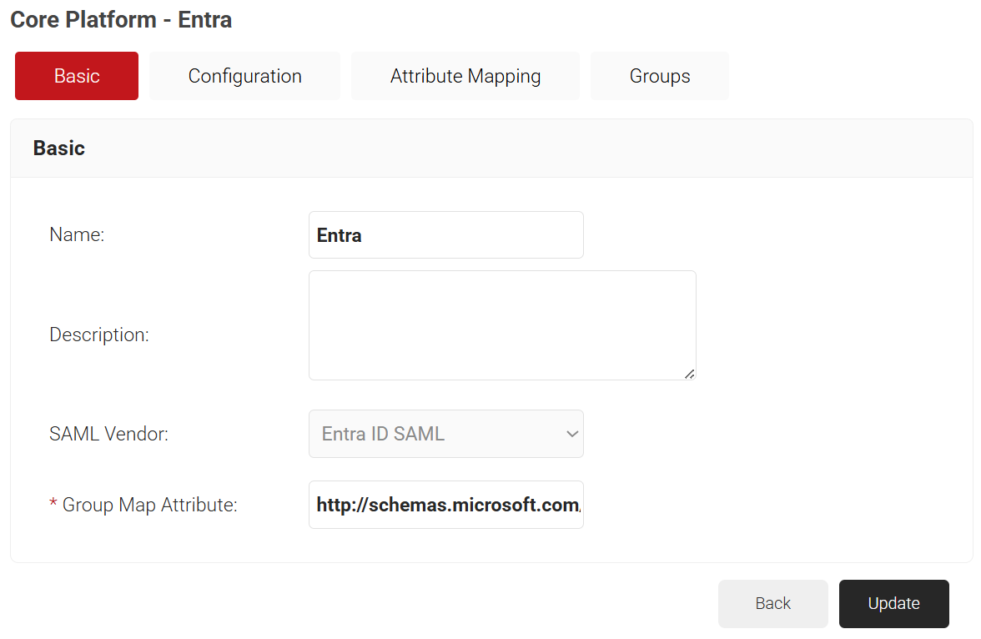Click the Description resize handle corner
The image size is (981, 639).
(x=689, y=374)
